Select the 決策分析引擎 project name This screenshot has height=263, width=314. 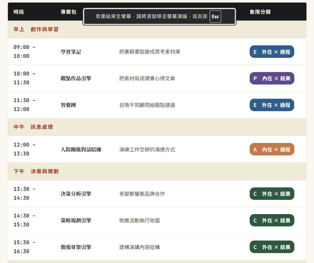coord(76,194)
